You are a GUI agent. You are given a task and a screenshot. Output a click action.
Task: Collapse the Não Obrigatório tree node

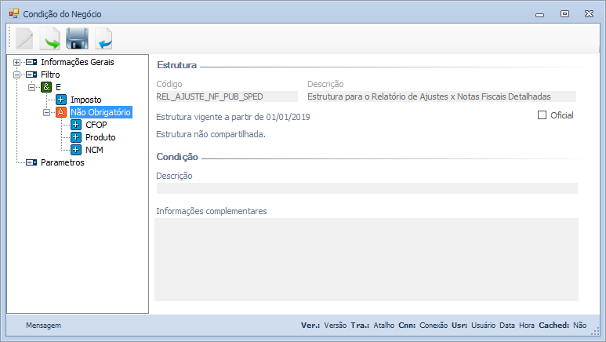(x=46, y=113)
